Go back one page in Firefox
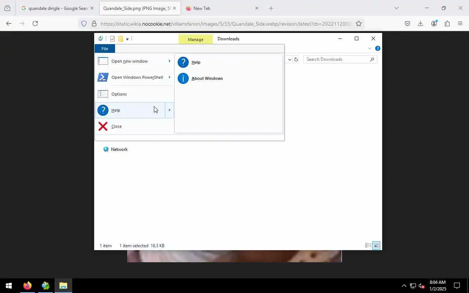Image resolution: width=469 pixels, height=293 pixels. tap(9, 23)
